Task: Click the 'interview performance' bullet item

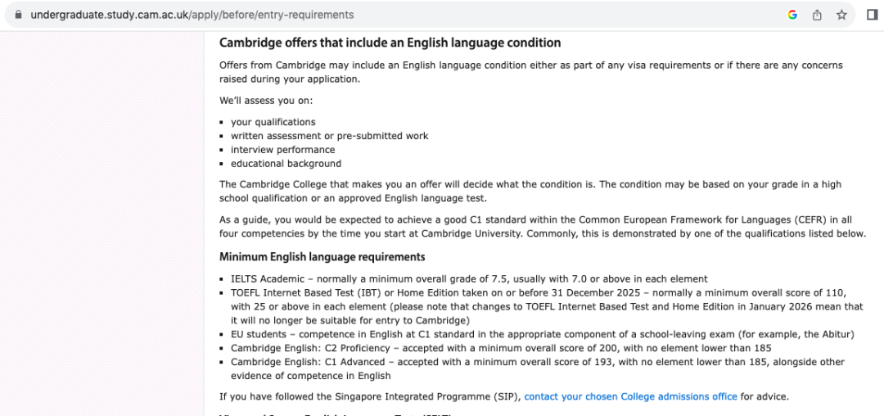Action: [282, 150]
